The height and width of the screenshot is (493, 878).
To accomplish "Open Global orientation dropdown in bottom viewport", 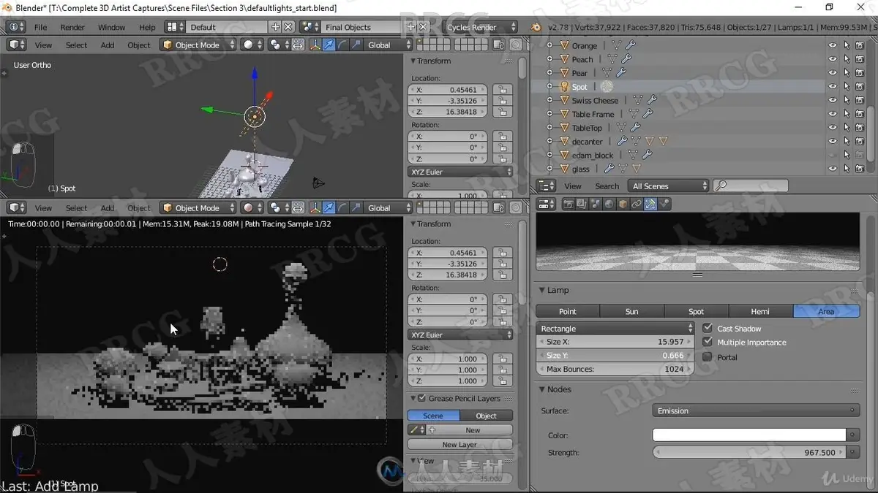I will pos(388,208).
